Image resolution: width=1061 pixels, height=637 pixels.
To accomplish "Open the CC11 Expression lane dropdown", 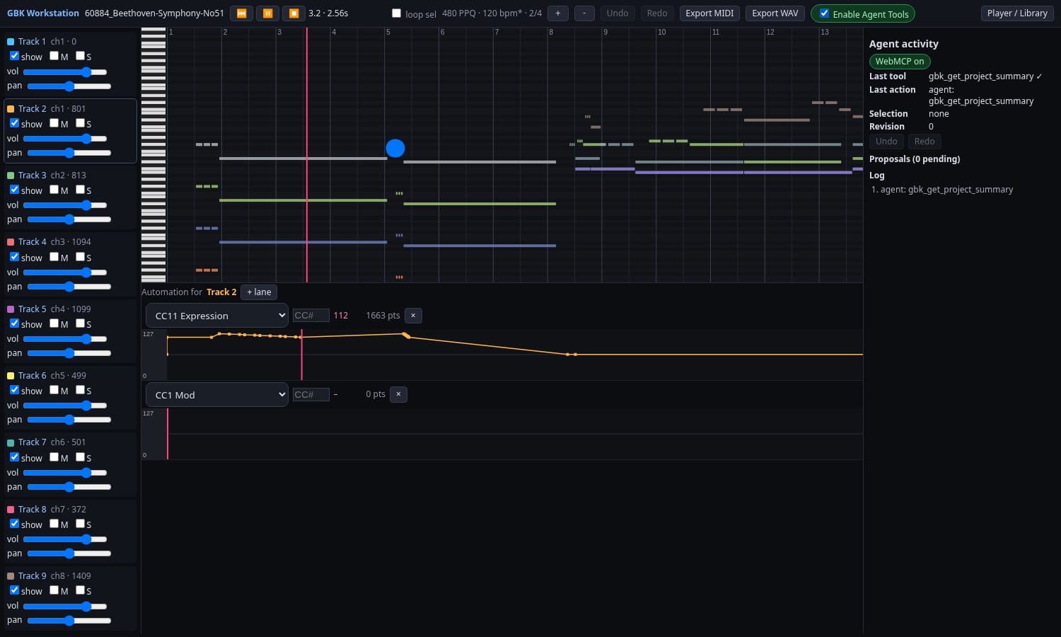I will pos(216,316).
